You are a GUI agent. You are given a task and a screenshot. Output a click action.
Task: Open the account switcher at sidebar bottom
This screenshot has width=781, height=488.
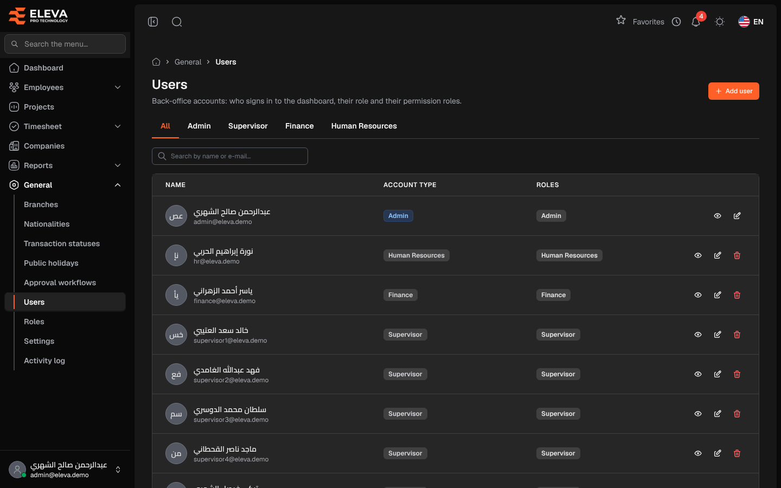click(65, 470)
